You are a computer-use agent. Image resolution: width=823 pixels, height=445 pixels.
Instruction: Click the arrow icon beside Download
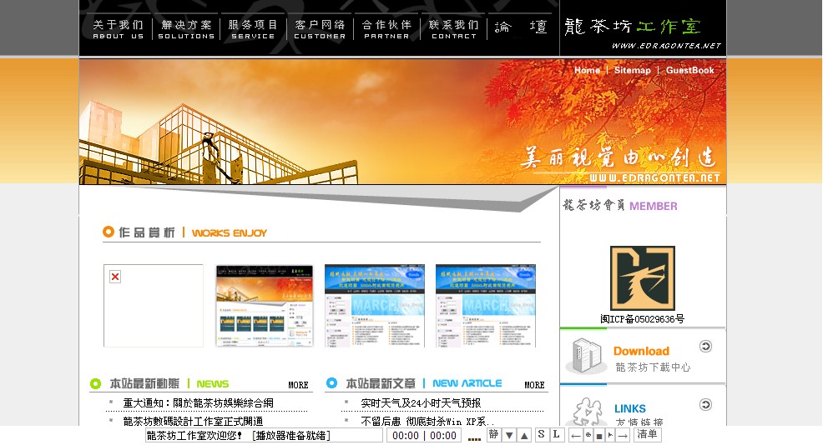click(x=705, y=347)
